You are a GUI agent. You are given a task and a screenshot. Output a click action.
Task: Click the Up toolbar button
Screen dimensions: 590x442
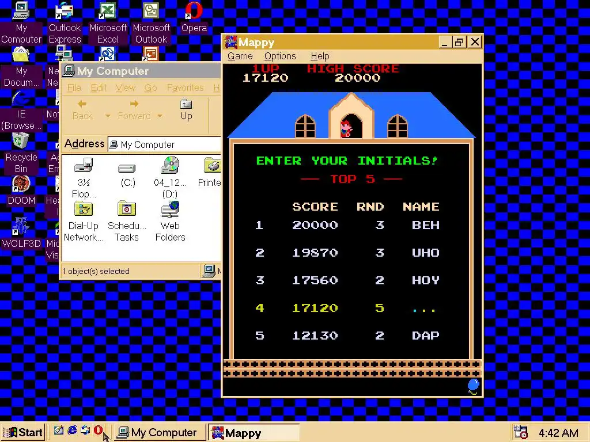click(186, 110)
